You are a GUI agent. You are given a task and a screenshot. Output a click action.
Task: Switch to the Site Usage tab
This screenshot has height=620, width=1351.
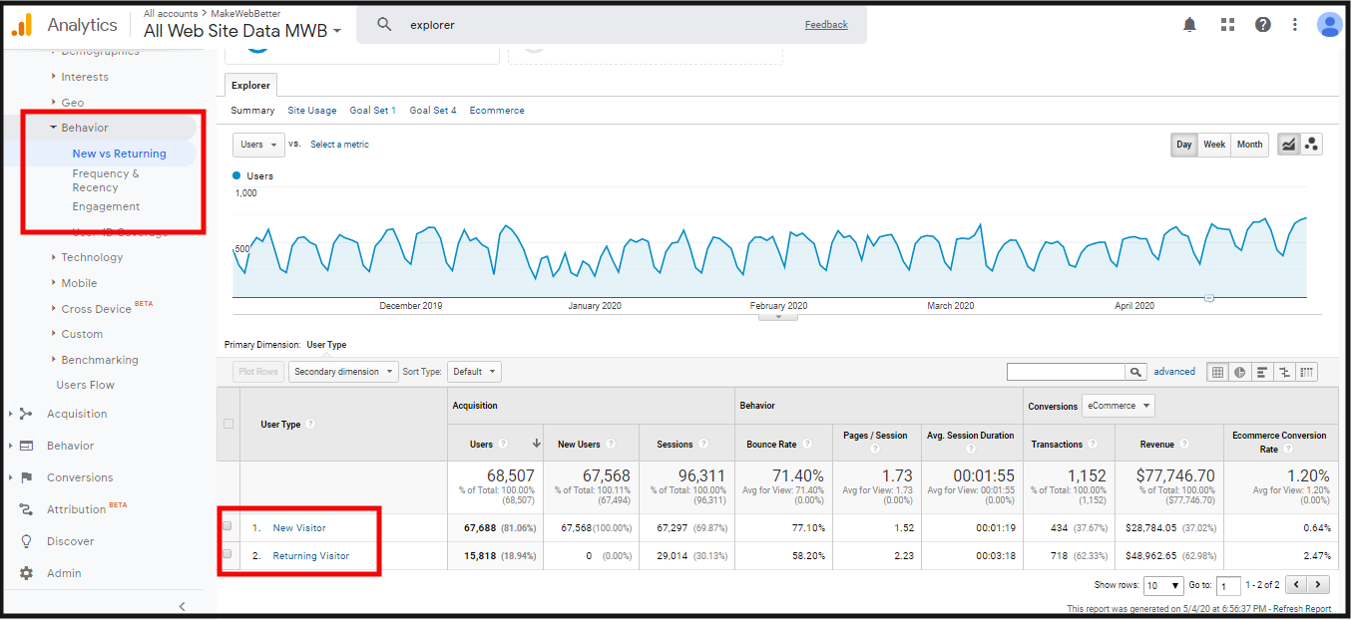coord(311,111)
